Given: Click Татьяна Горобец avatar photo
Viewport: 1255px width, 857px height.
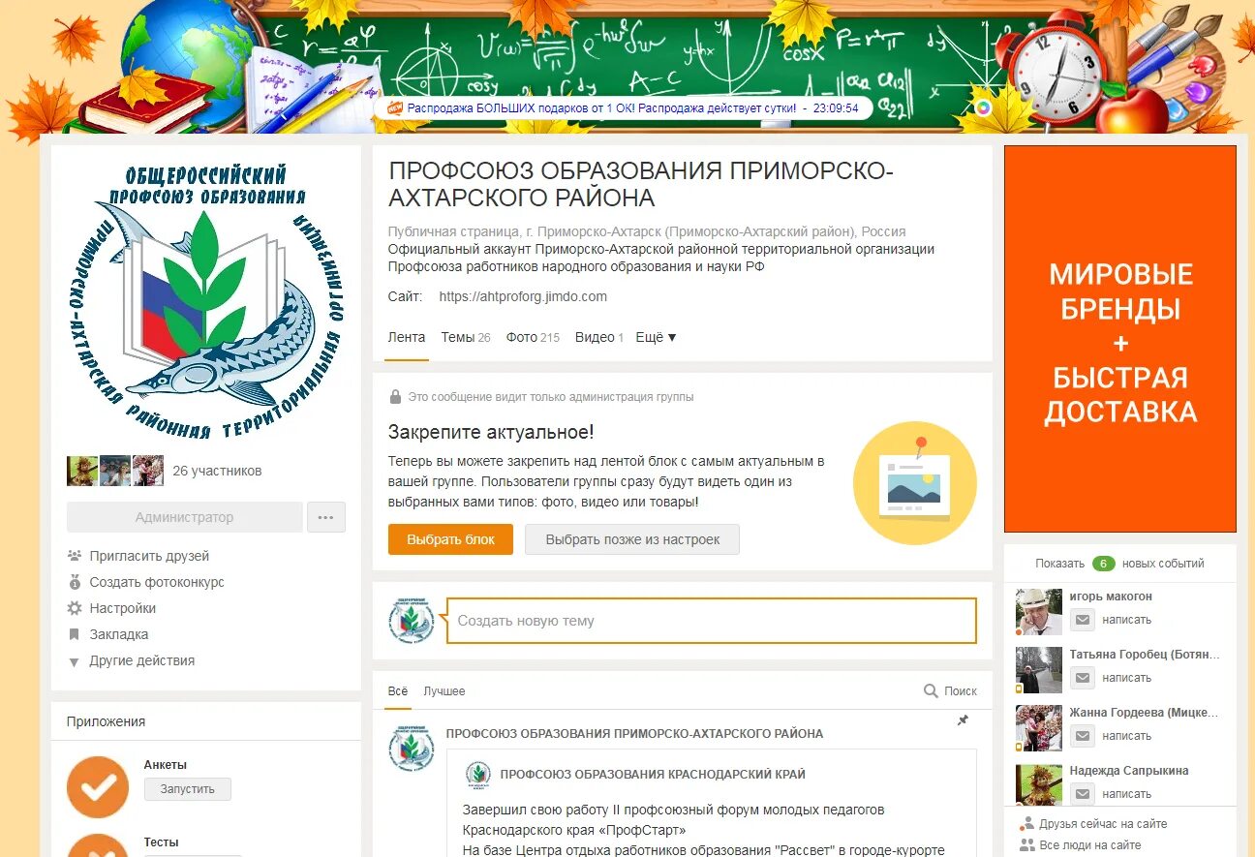Looking at the screenshot, I should [x=1039, y=670].
